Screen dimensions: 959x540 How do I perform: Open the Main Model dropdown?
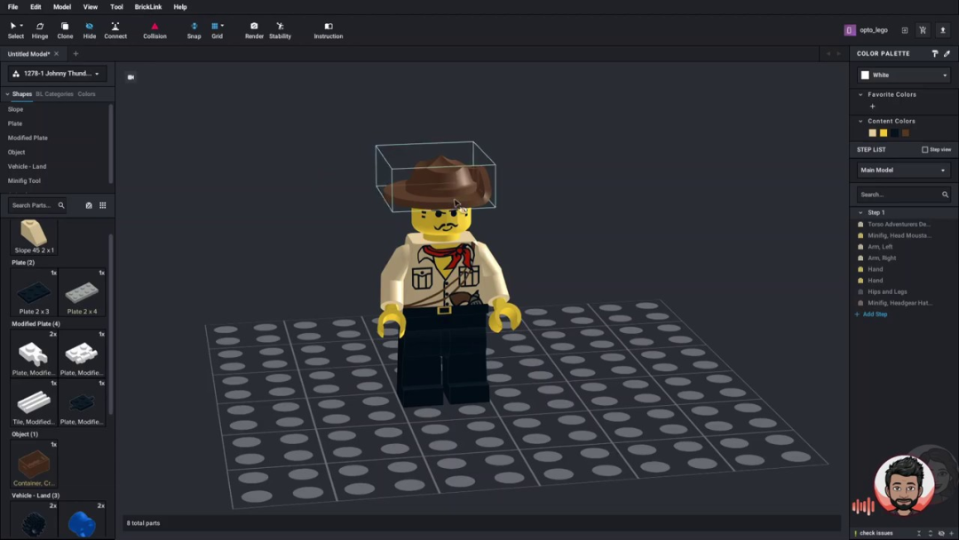click(x=903, y=170)
